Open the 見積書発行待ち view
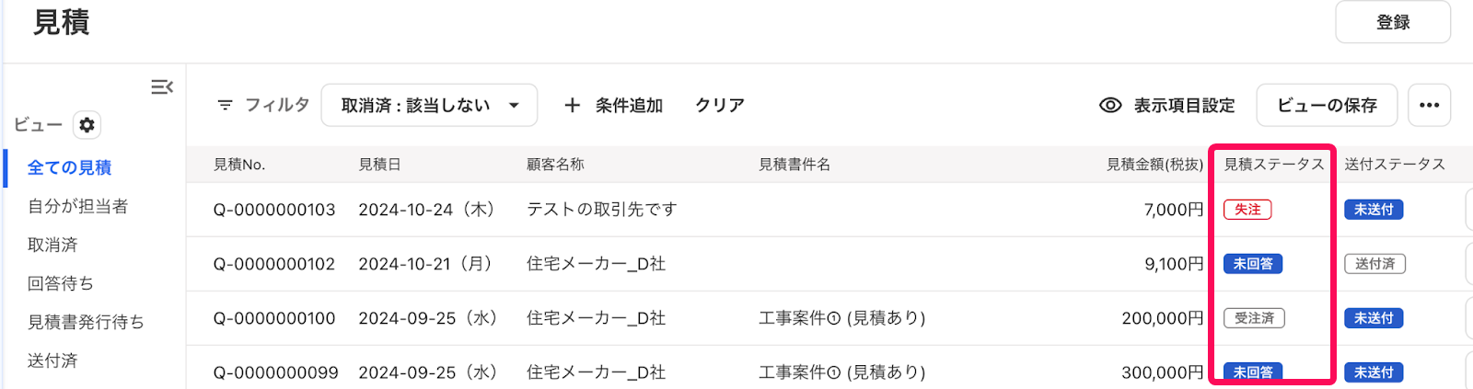The width and height of the screenshot is (1473, 389). pyautogui.click(x=86, y=322)
